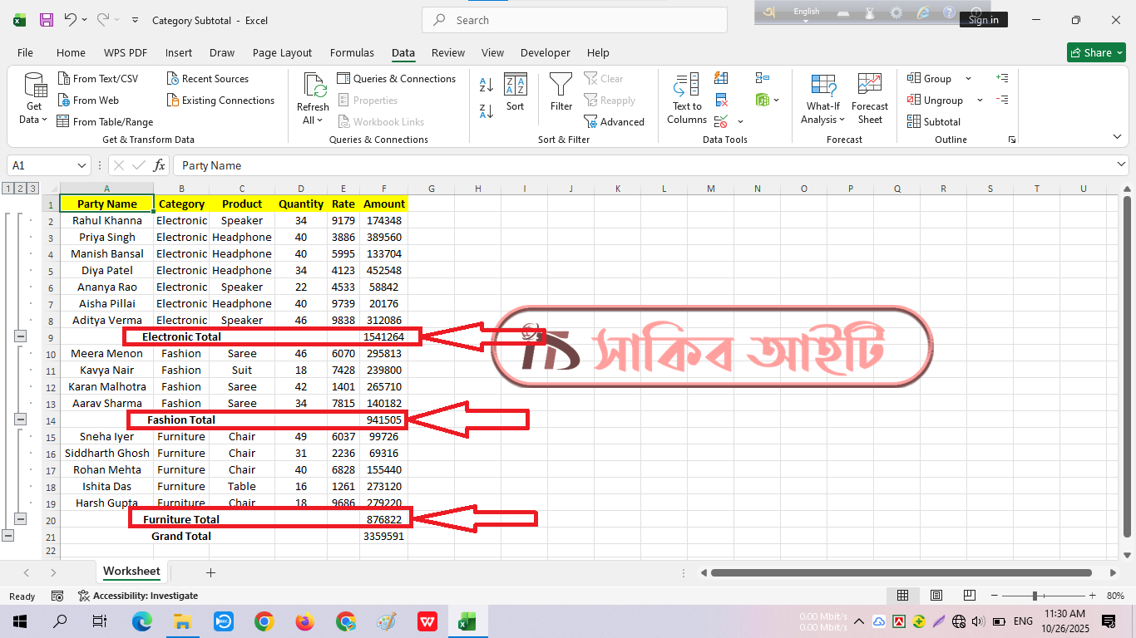Click the green Share button
1136x638 pixels.
coord(1096,52)
